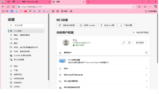Refresh the current settings page
This screenshot has height=94, width=159.
tap(8, 7)
